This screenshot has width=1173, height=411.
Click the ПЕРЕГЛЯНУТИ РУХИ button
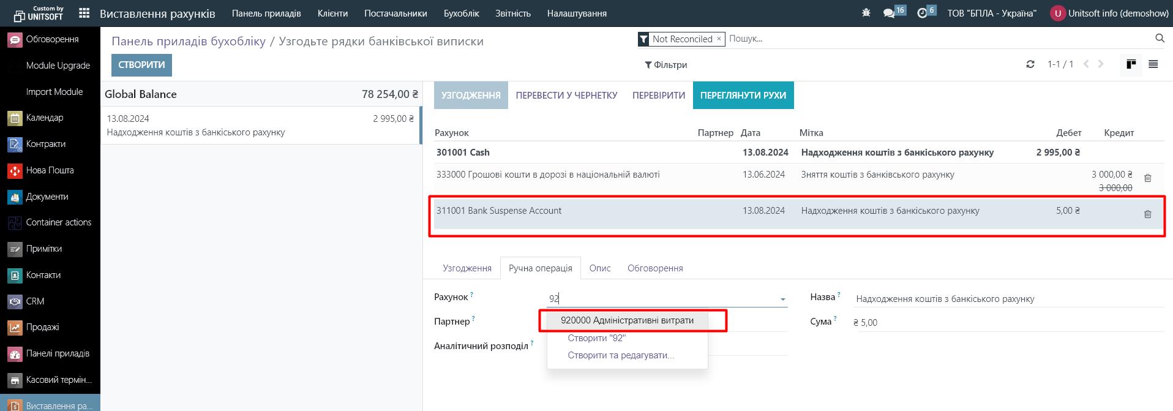coord(743,96)
